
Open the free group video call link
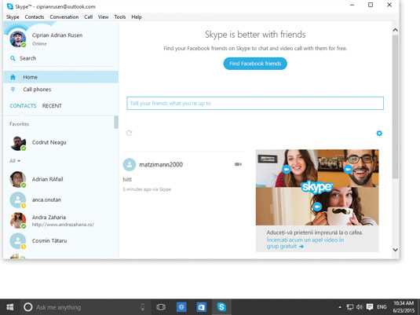point(305,244)
